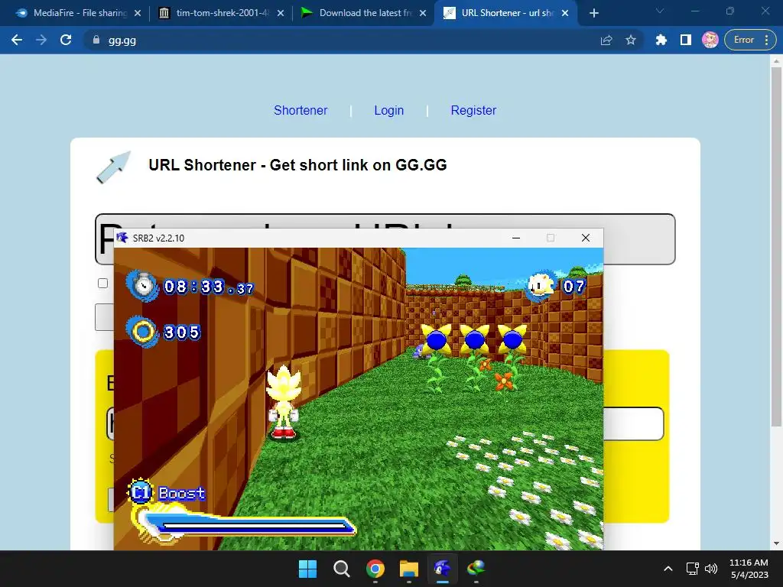Share this page icon
Image resolution: width=783 pixels, height=587 pixels.
pyautogui.click(x=606, y=40)
